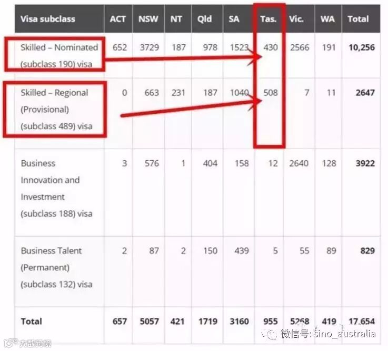Click the Business Innovation and Investment row label
388x351 pixels.
(x=56, y=188)
